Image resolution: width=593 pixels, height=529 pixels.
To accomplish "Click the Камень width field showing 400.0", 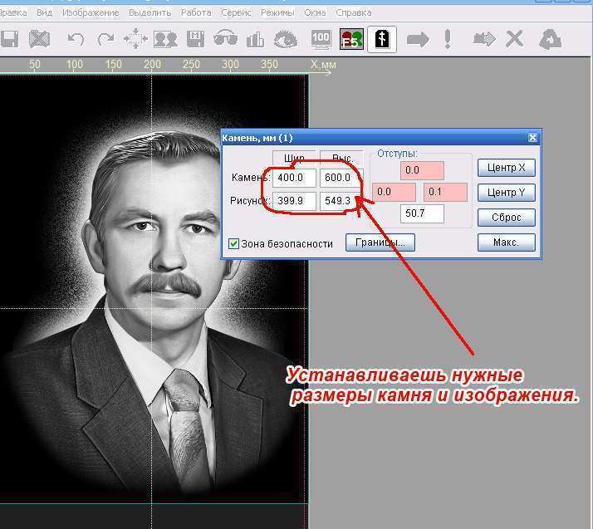I will point(294,178).
